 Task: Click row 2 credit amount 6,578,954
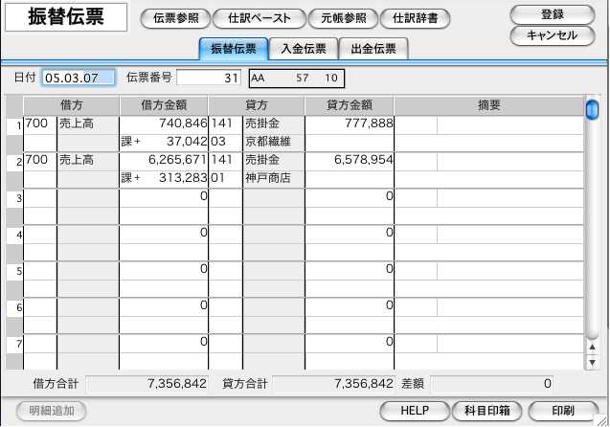click(350, 161)
